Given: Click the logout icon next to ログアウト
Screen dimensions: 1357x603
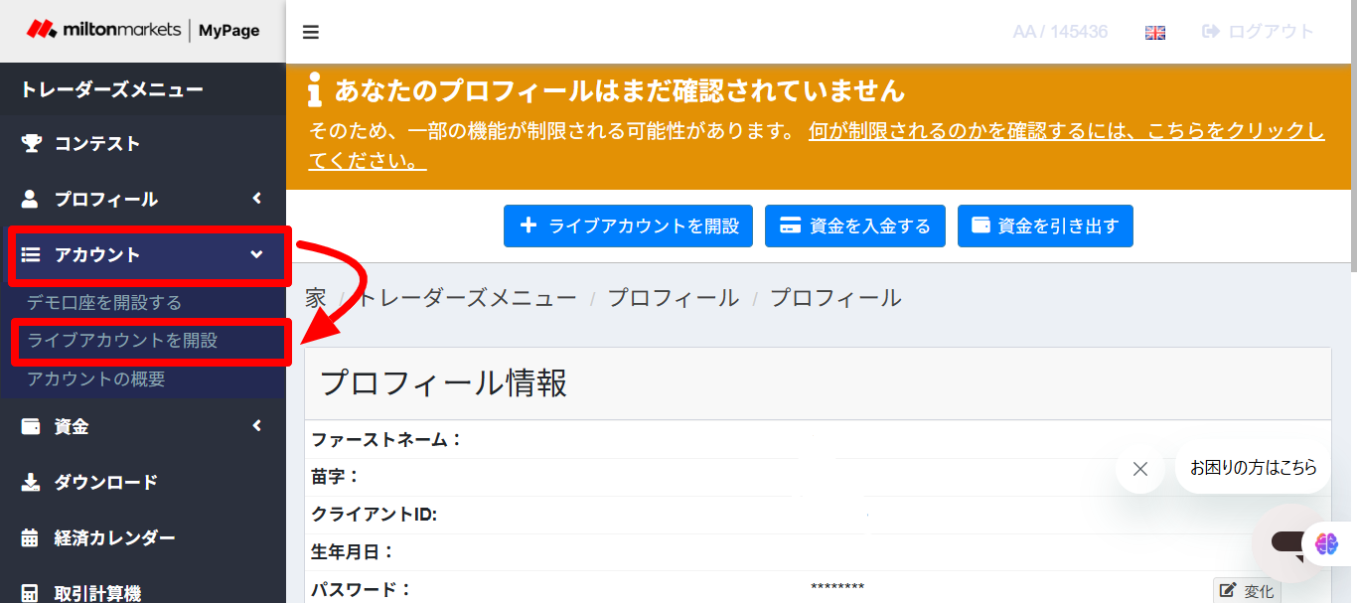Looking at the screenshot, I should (1211, 31).
